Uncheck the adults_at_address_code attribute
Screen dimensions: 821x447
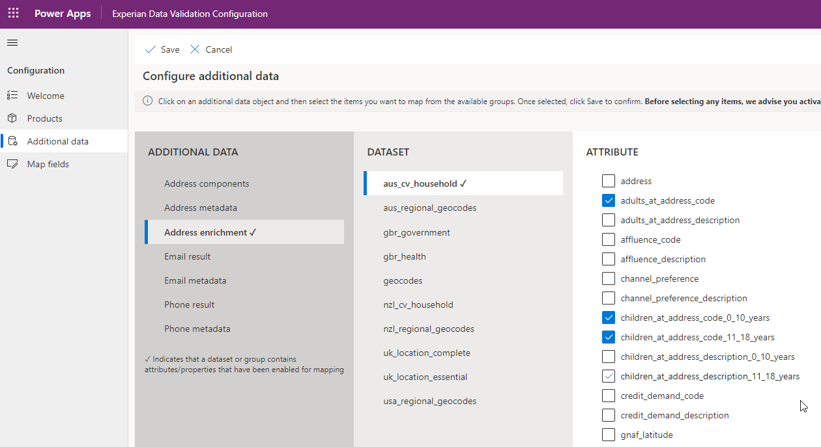click(x=608, y=200)
